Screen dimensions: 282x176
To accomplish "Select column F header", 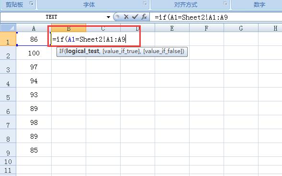I will tap(206, 28).
